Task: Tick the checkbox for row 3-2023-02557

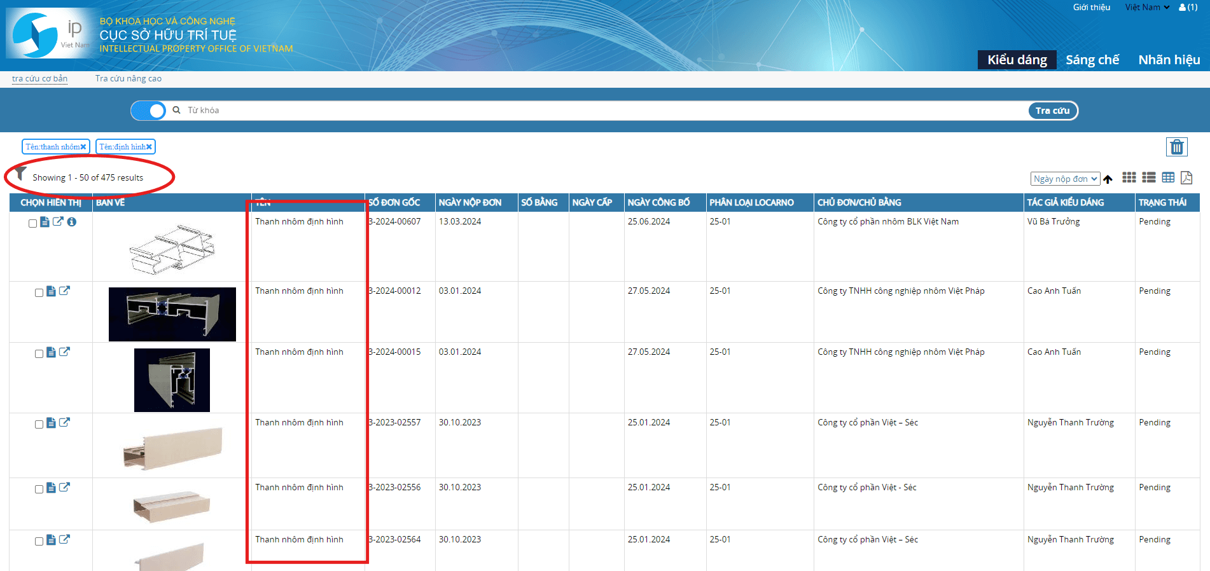Action: pos(39,425)
